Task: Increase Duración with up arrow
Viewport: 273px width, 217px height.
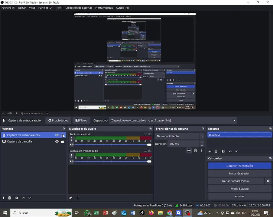Action: tap(202, 142)
